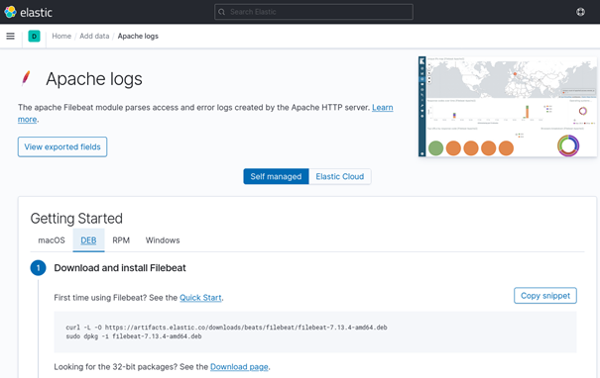Select the DEB tab
Screen dimensions: 600x378
click(88, 240)
